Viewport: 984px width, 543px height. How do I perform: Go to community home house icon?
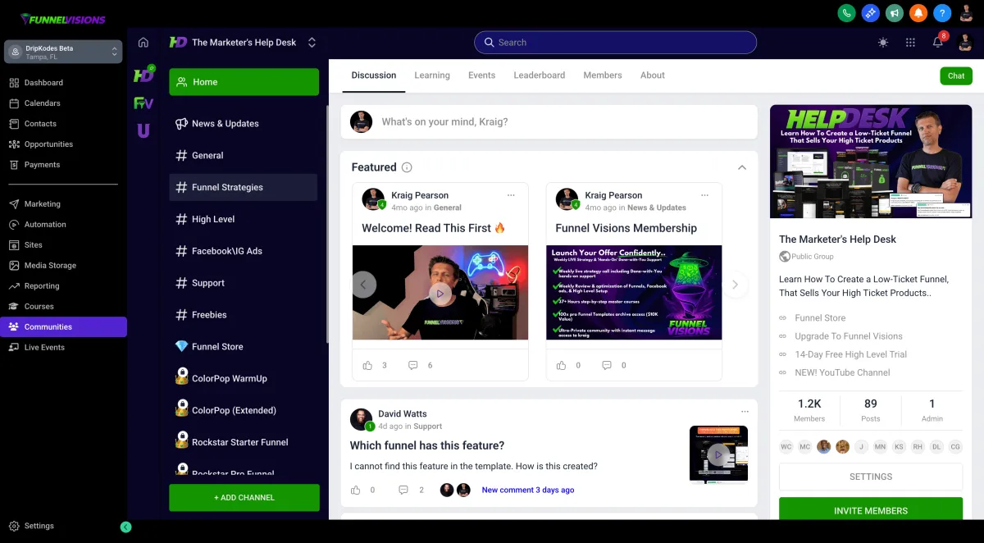pos(143,43)
